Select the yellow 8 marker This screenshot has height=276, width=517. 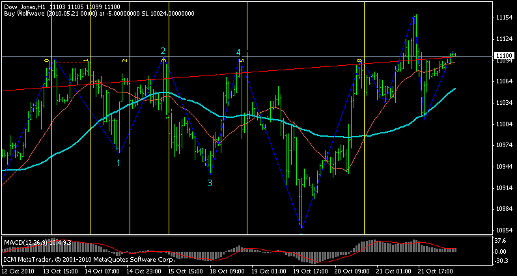[x=359, y=61]
